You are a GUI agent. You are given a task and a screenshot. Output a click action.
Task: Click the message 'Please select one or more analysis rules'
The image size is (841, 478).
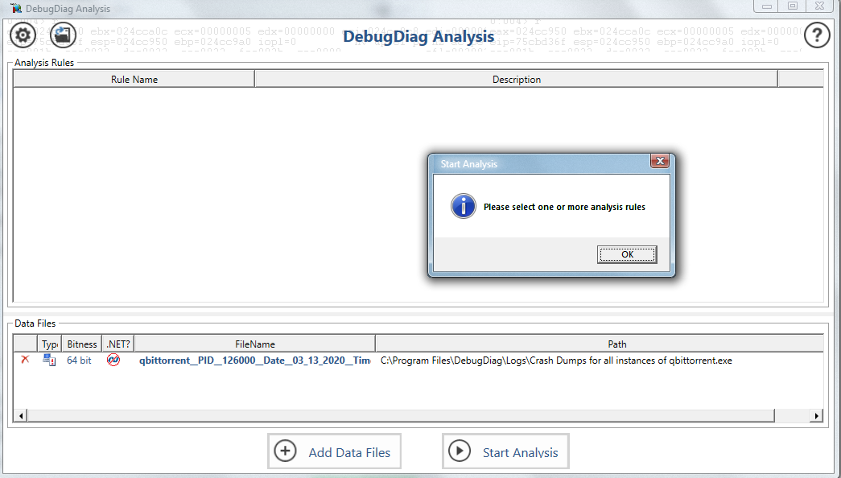click(564, 207)
